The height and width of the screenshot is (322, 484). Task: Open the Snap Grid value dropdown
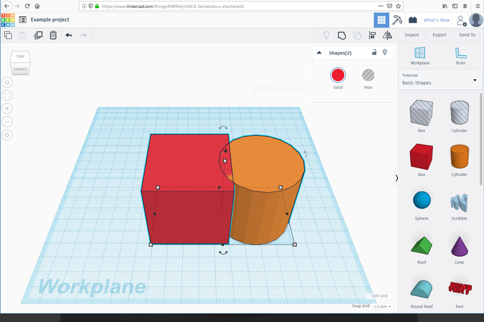tap(382, 306)
